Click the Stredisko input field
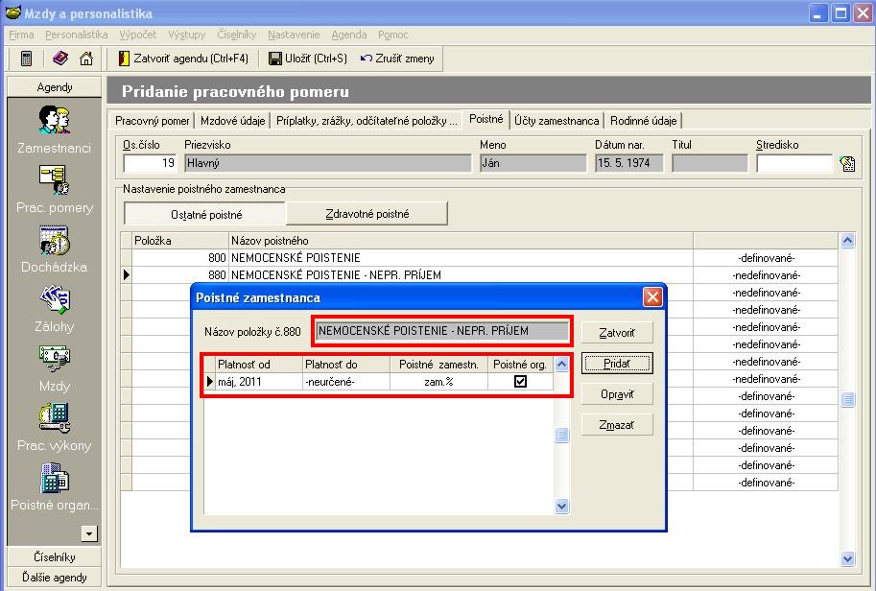 click(794, 163)
